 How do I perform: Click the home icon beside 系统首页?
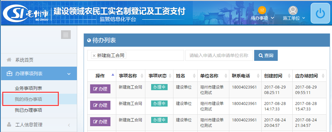[9, 60]
